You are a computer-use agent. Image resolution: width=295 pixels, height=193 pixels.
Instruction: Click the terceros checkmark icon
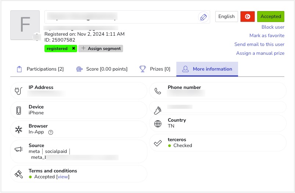click(158, 143)
